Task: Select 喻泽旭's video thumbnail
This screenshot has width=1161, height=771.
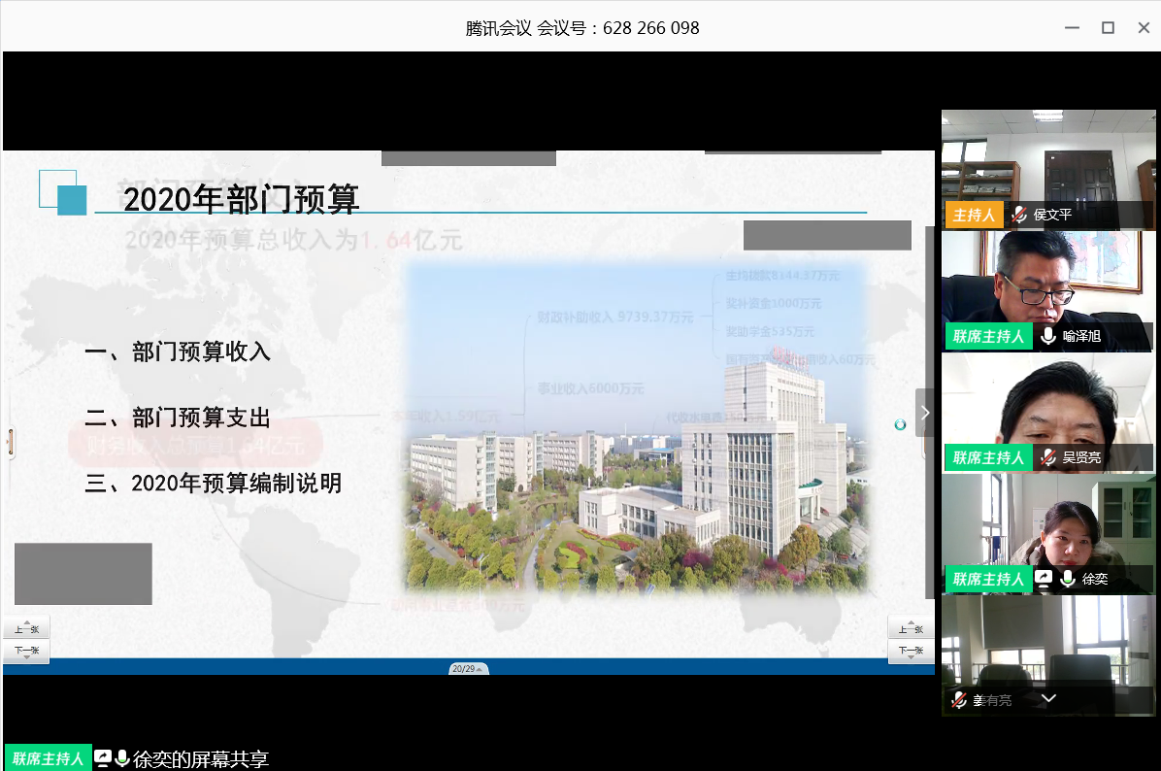Action: point(1048,291)
